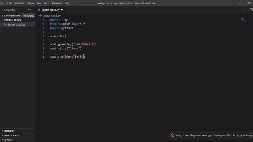Open the Selection menu
The width and height of the screenshot is (253, 142).
pos(19,3)
